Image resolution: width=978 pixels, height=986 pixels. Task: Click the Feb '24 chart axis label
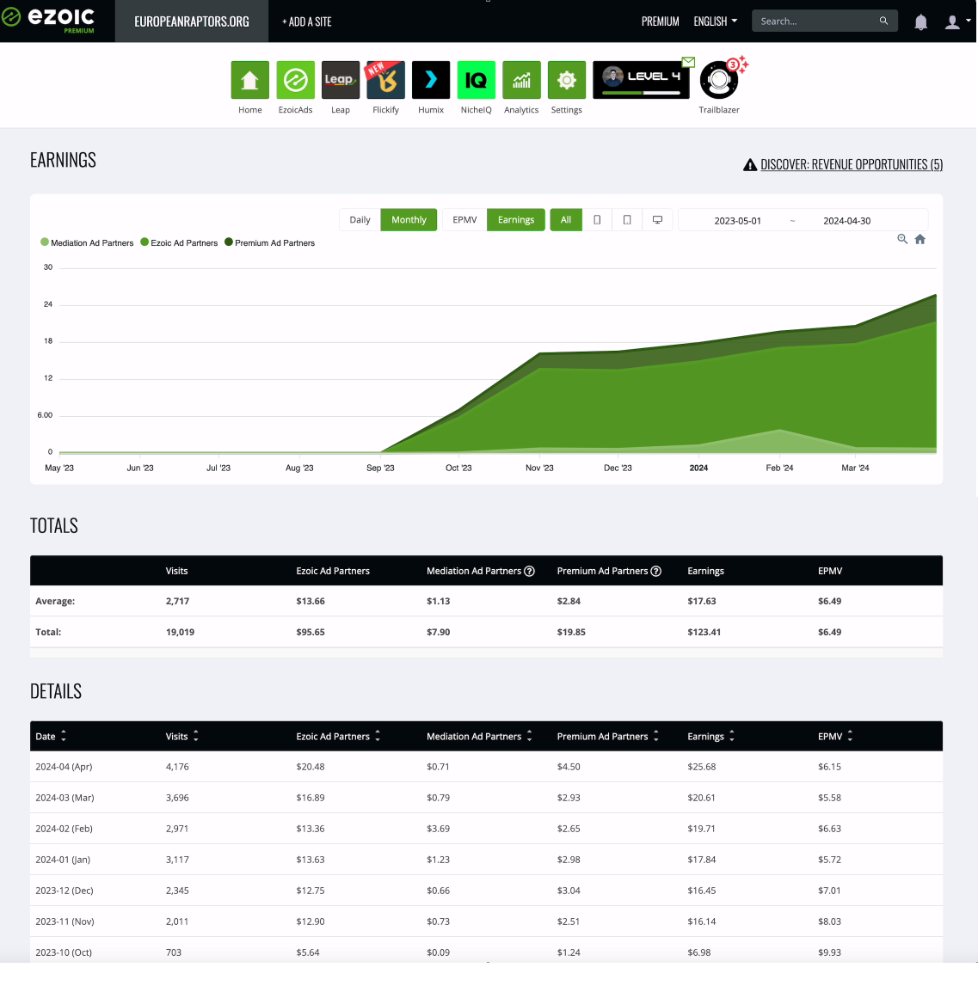tap(779, 468)
